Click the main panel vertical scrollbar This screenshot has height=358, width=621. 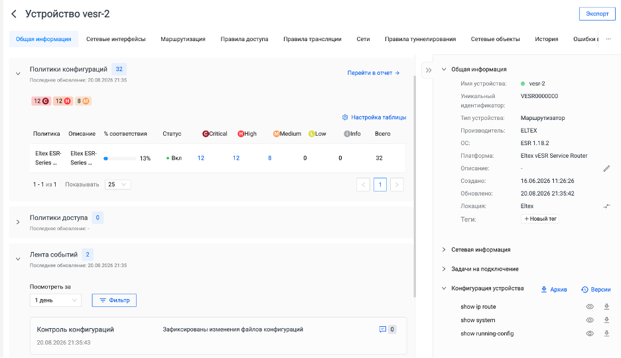pyautogui.click(x=415, y=186)
